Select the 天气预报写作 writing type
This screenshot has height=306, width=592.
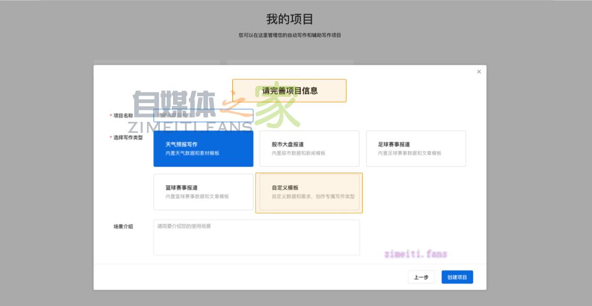click(x=203, y=149)
